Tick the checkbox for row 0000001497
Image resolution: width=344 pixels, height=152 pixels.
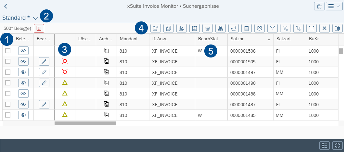(x=8, y=72)
